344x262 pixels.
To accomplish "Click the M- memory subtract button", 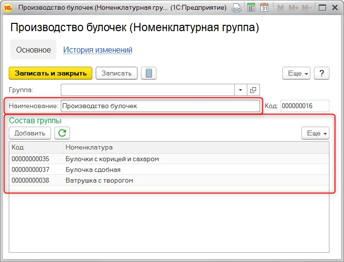I will pyautogui.click(x=307, y=8).
